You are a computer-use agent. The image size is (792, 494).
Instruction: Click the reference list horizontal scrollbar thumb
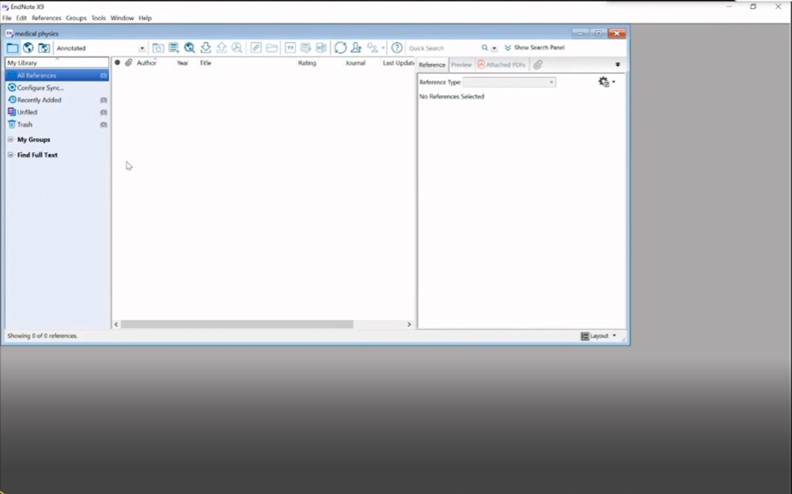click(237, 324)
